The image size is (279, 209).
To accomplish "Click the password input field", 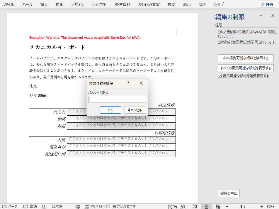I will tap(117, 99).
